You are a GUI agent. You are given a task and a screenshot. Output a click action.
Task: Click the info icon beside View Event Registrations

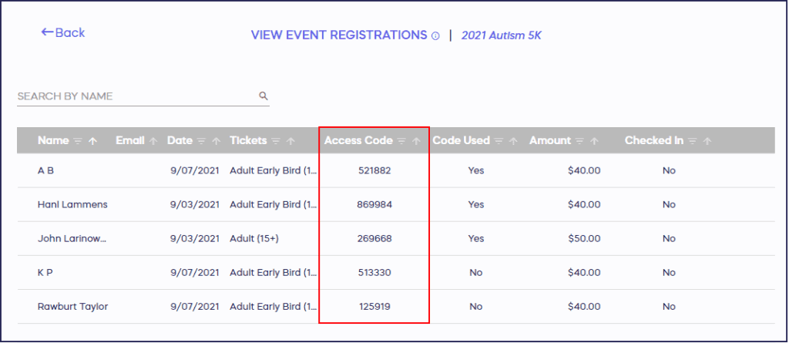435,35
